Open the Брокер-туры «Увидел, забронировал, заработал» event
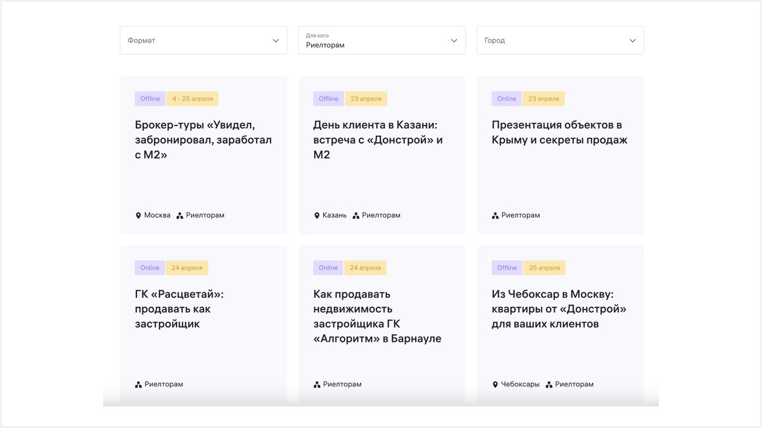Viewport: 762px width, 428px height. [x=203, y=138]
